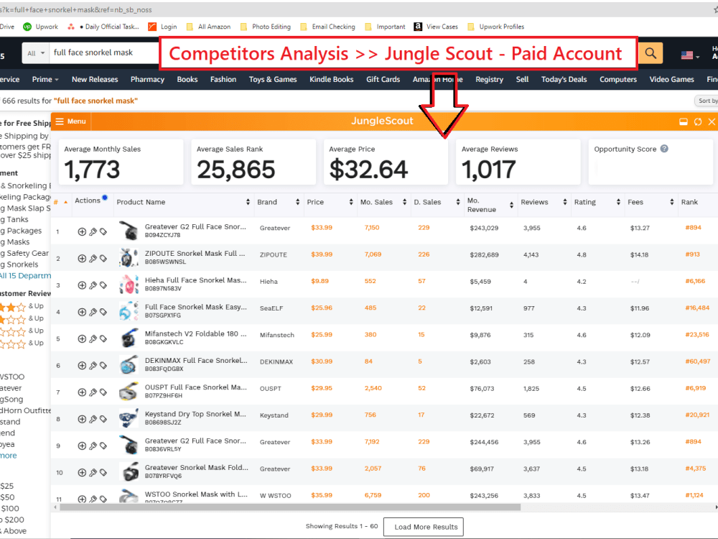Add Greatever Snorkel Mask Fold plus icon
Screen dimensions: 718x539
point(82,472)
